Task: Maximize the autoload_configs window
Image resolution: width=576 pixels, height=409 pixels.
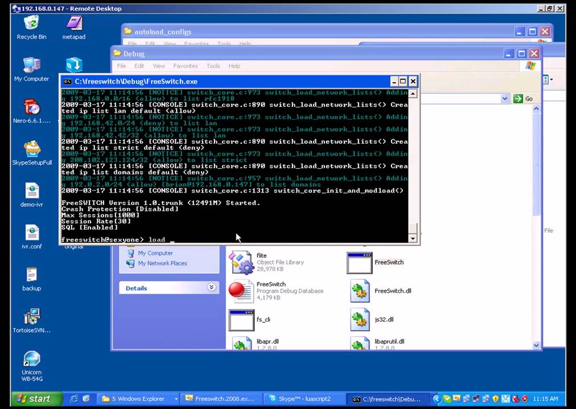Action: (532, 32)
